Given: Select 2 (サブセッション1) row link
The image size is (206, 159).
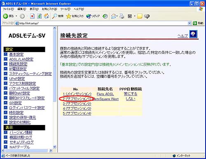Looking at the screenshot, I should click(77, 99).
